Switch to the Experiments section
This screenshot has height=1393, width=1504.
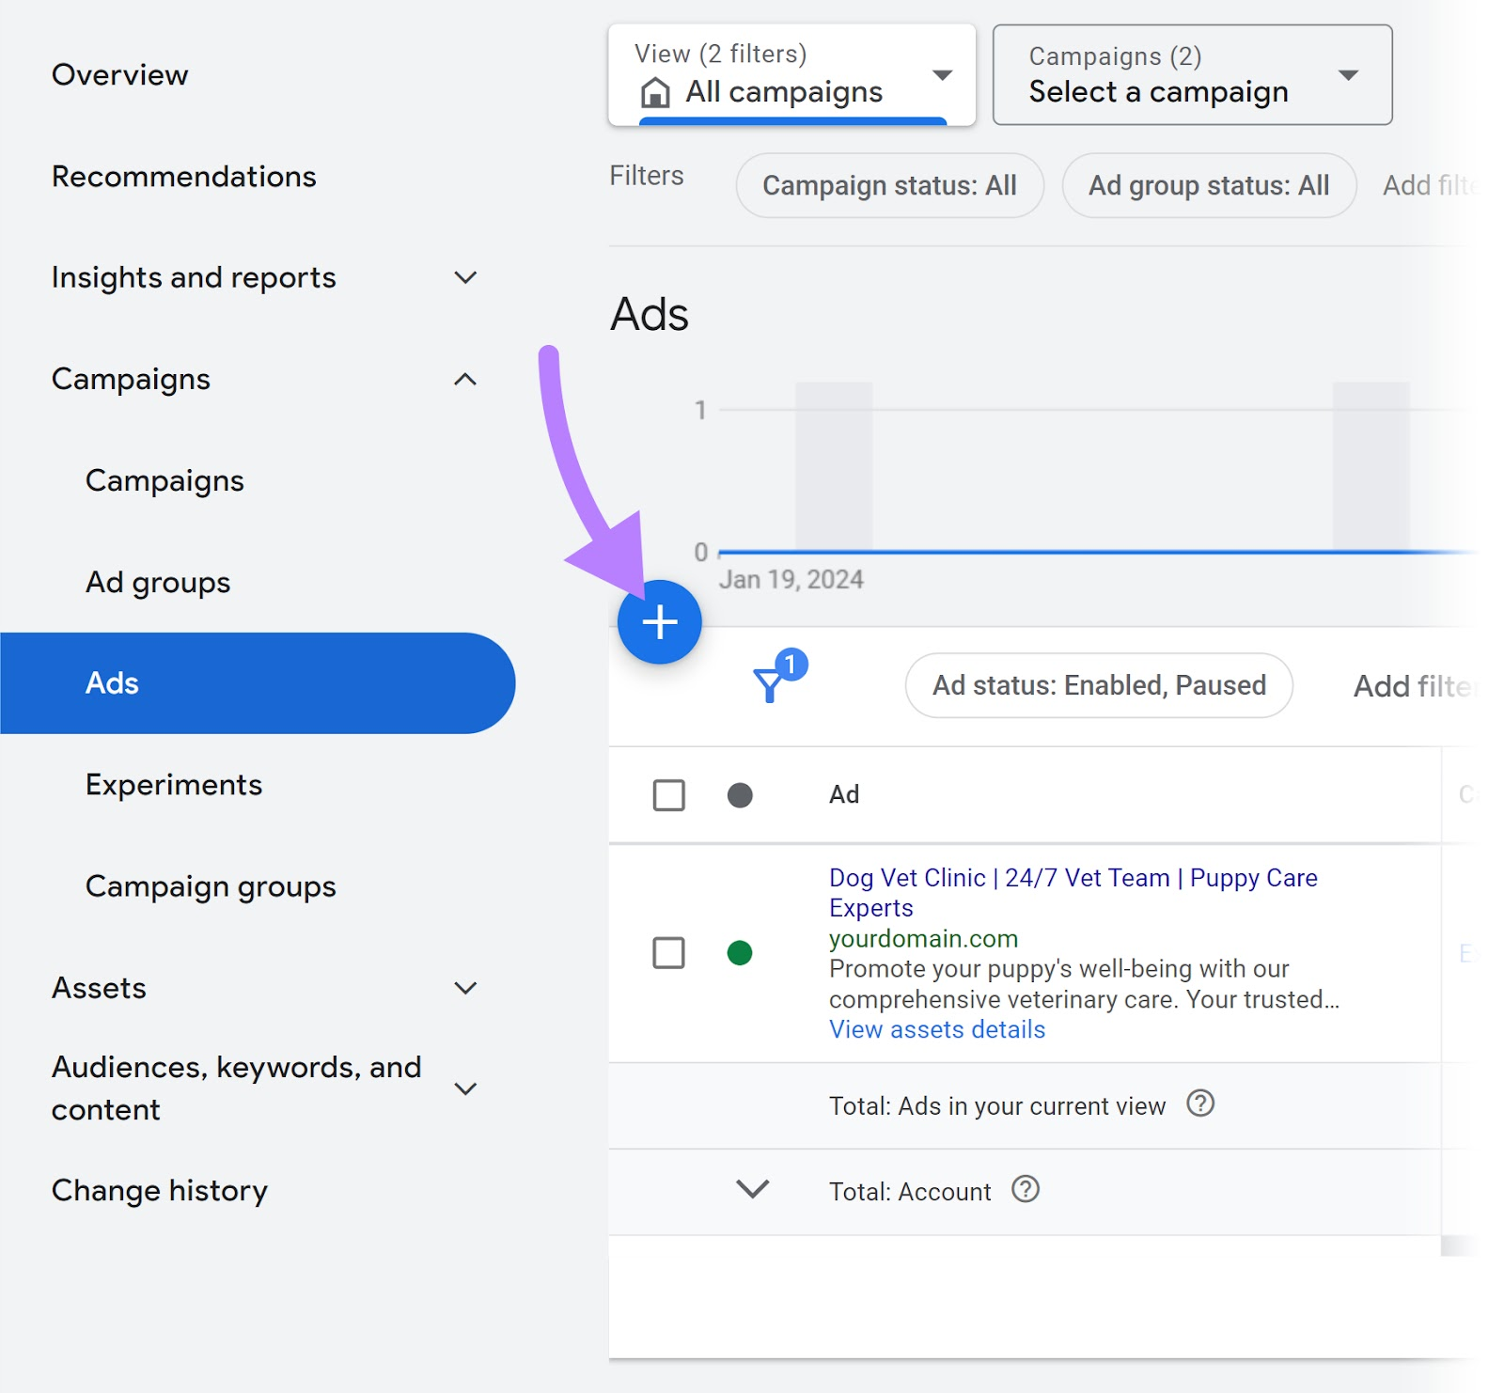pyautogui.click(x=173, y=784)
